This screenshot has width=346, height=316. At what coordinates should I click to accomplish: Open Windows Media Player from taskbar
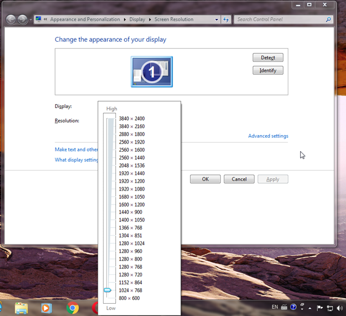(x=46, y=308)
